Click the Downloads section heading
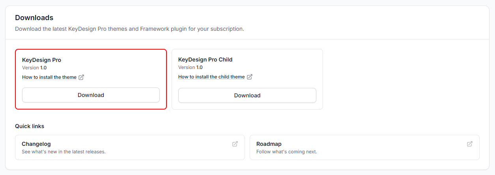The height and width of the screenshot is (175, 495). click(34, 18)
